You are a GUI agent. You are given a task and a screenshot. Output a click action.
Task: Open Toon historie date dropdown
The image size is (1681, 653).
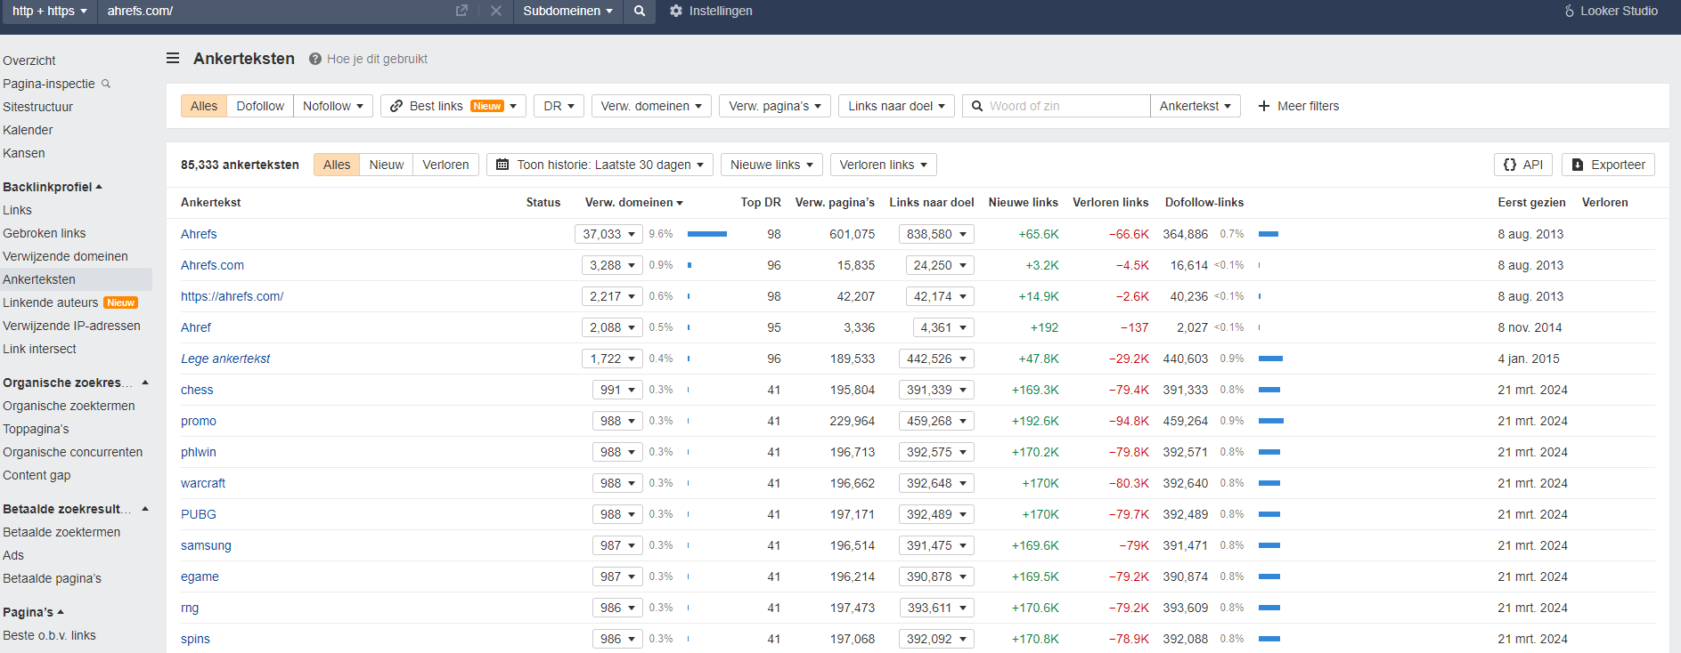tap(600, 165)
